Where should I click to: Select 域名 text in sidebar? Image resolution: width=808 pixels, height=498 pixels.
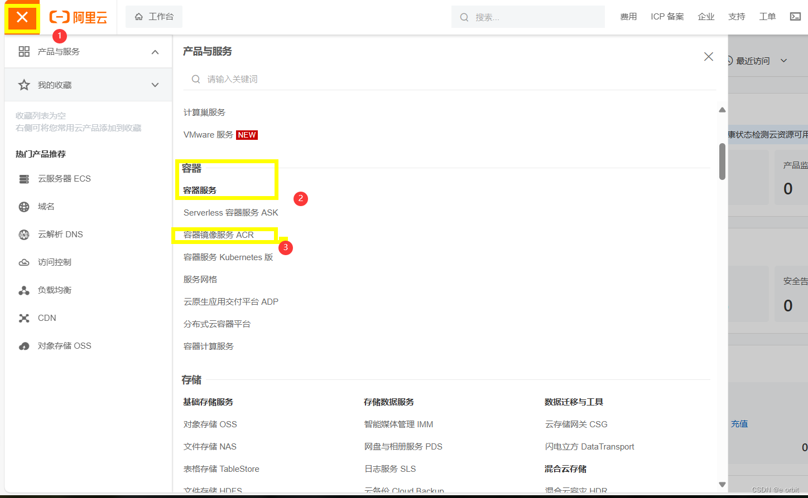point(46,207)
